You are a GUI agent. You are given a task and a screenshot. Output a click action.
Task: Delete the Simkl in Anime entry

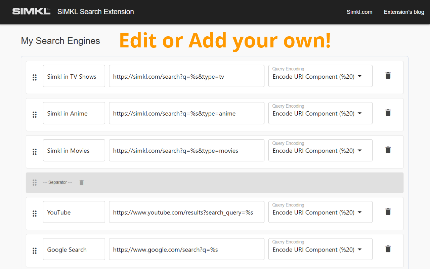pyautogui.click(x=388, y=113)
